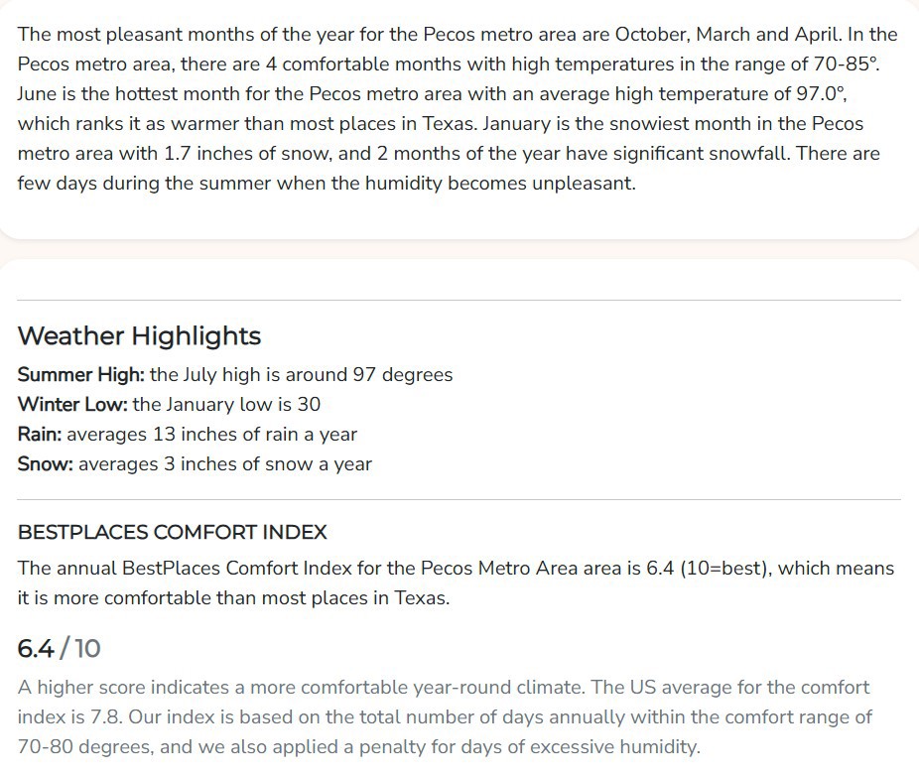Screen dimensions: 919x776
Task: Click the BESTPLACES COMFORT INDEX heading
Action: (173, 532)
